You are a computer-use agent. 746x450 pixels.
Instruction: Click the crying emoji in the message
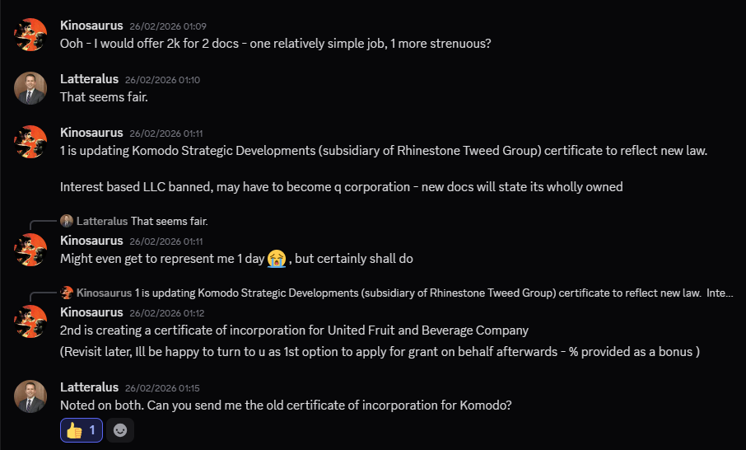coord(277,258)
